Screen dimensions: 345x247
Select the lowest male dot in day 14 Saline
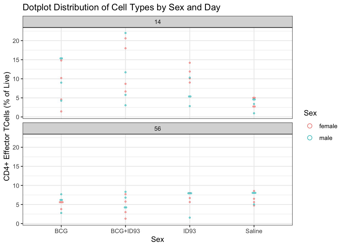pos(254,113)
